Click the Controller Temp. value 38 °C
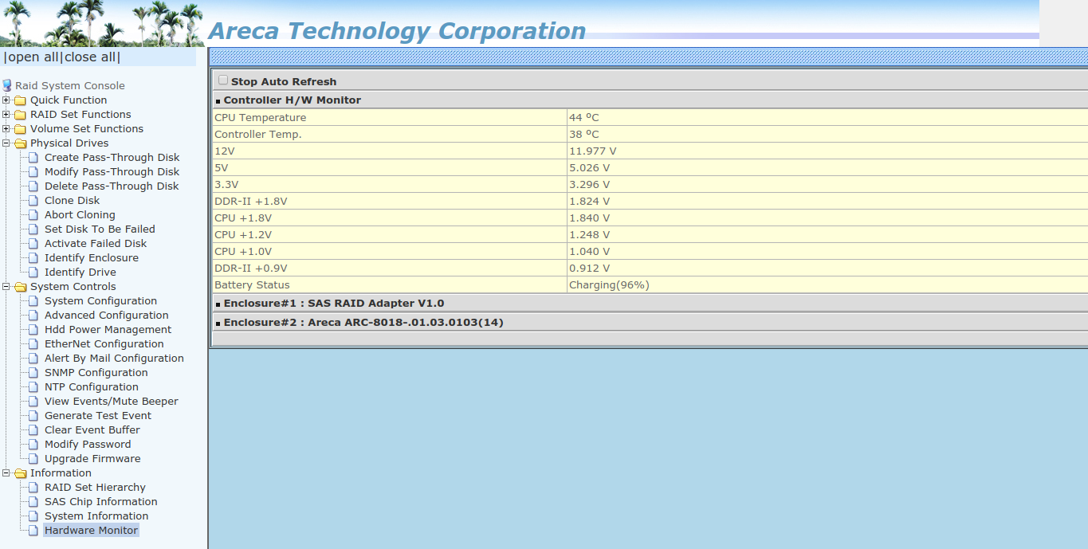Screen dimensions: 1088x549 584,134
